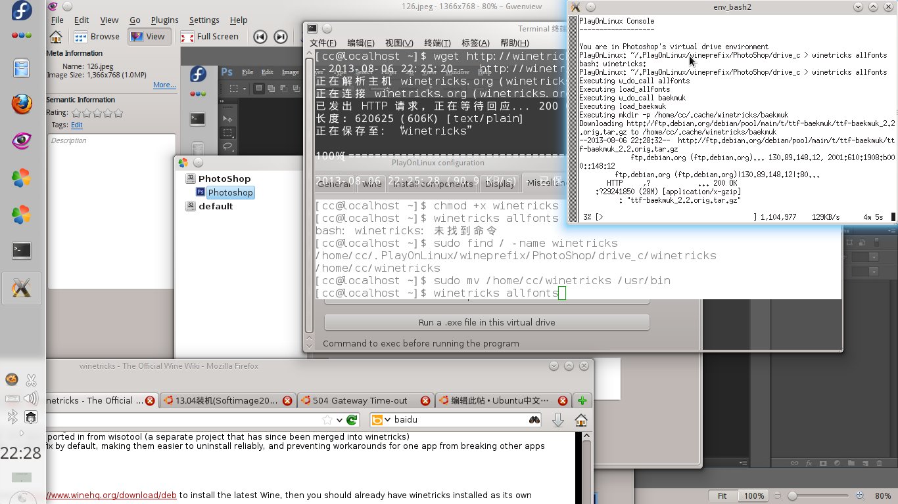Rate image four stars
The width and height of the screenshot is (898, 504).
click(108, 113)
